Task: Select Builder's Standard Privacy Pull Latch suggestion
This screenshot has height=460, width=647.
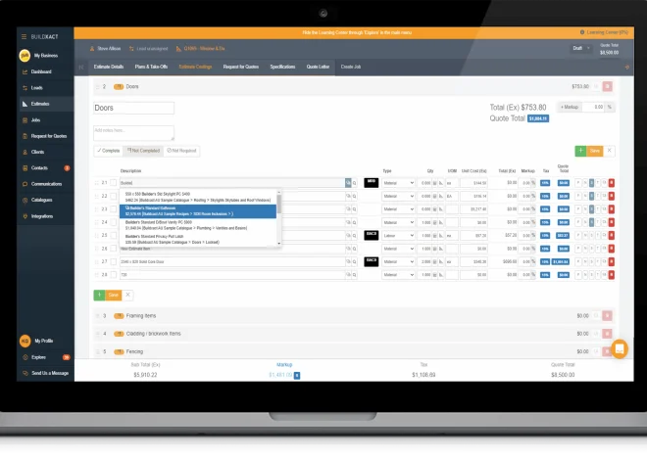Action: click(x=198, y=239)
